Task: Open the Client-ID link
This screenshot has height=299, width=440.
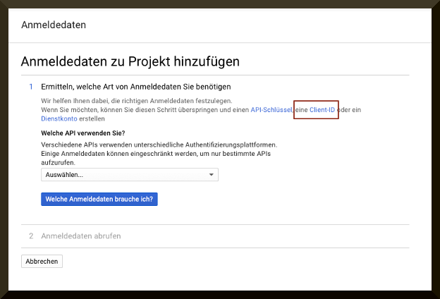Action: pyautogui.click(x=322, y=110)
